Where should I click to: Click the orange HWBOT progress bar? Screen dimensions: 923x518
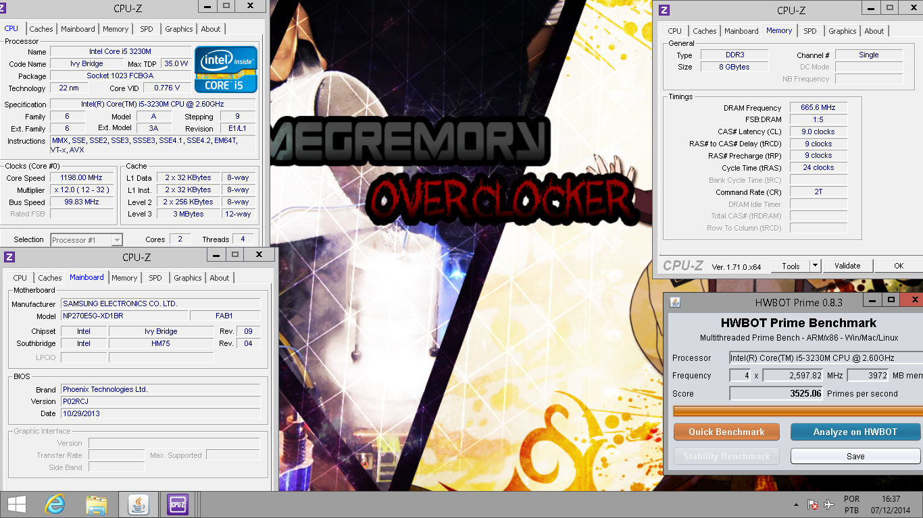click(x=798, y=411)
